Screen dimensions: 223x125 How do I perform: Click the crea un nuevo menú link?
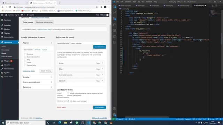point(45,29)
